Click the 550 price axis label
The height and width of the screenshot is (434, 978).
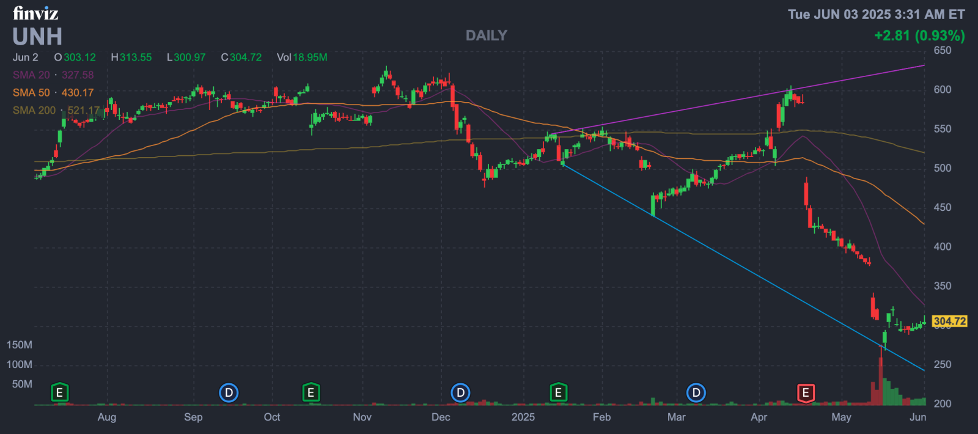tap(943, 129)
